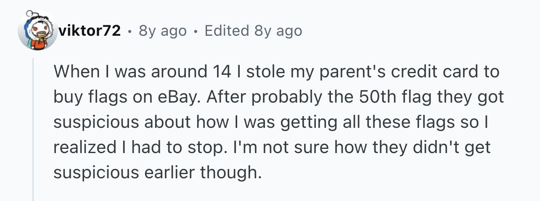The image size is (540, 201).
Task: Click the "Edited 8y ago" label
Action: (x=253, y=31)
